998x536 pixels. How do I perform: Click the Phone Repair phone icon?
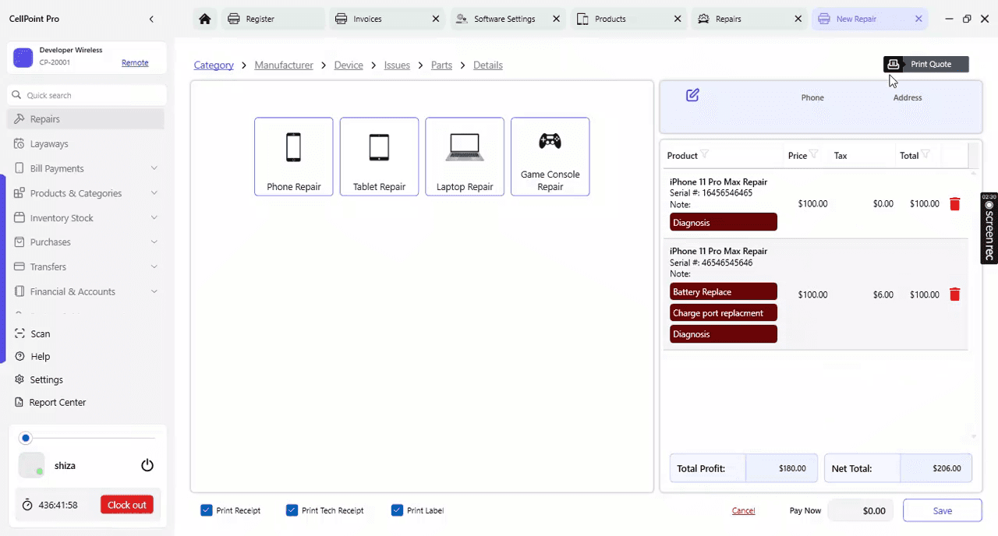(x=293, y=147)
